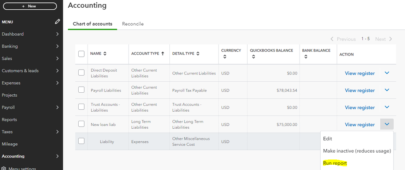Check the Payroll Liabilities row checkbox
405x170 pixels.
[x=81, y=90]
